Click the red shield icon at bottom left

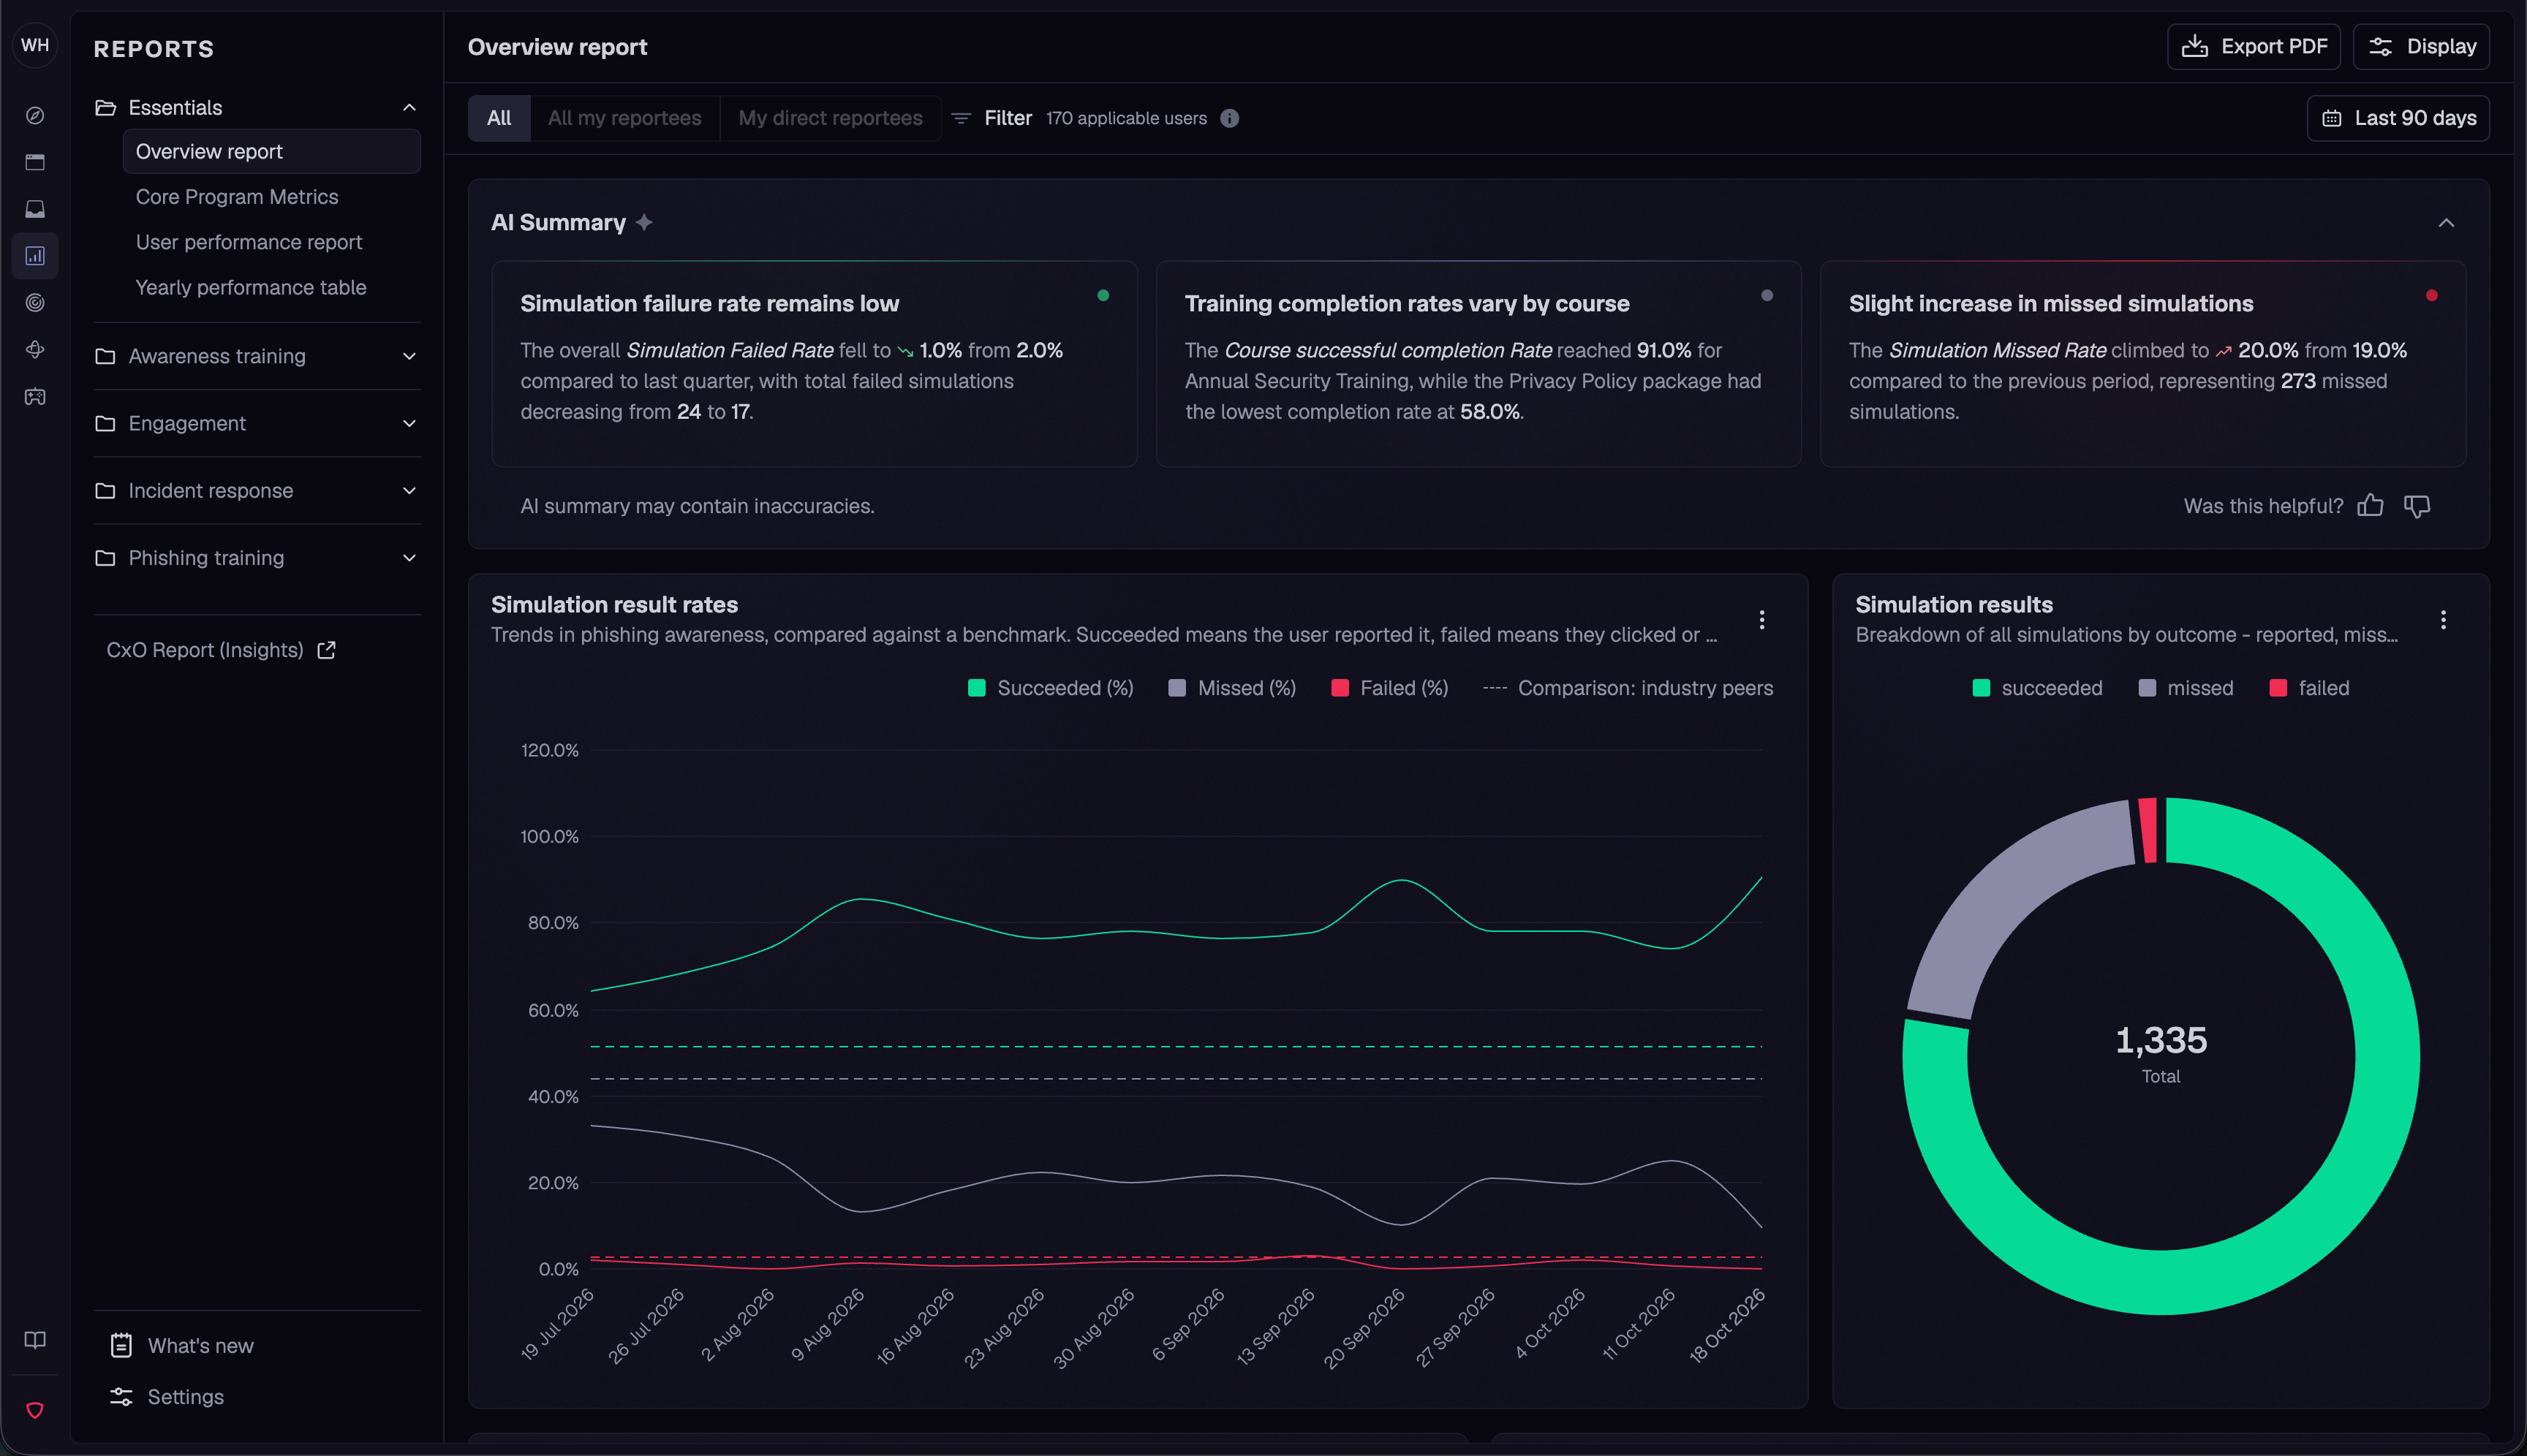click(x=35, y=1410)
